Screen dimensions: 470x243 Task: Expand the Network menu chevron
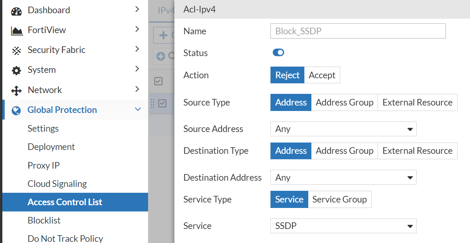coord(137,89)
